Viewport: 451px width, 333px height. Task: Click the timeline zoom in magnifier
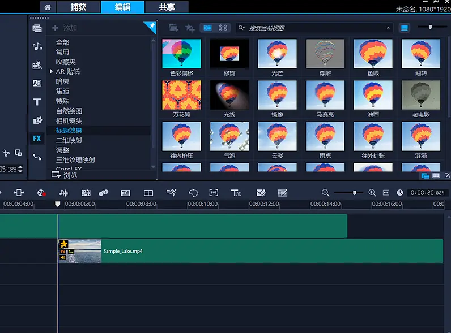(x=372, y=193)
